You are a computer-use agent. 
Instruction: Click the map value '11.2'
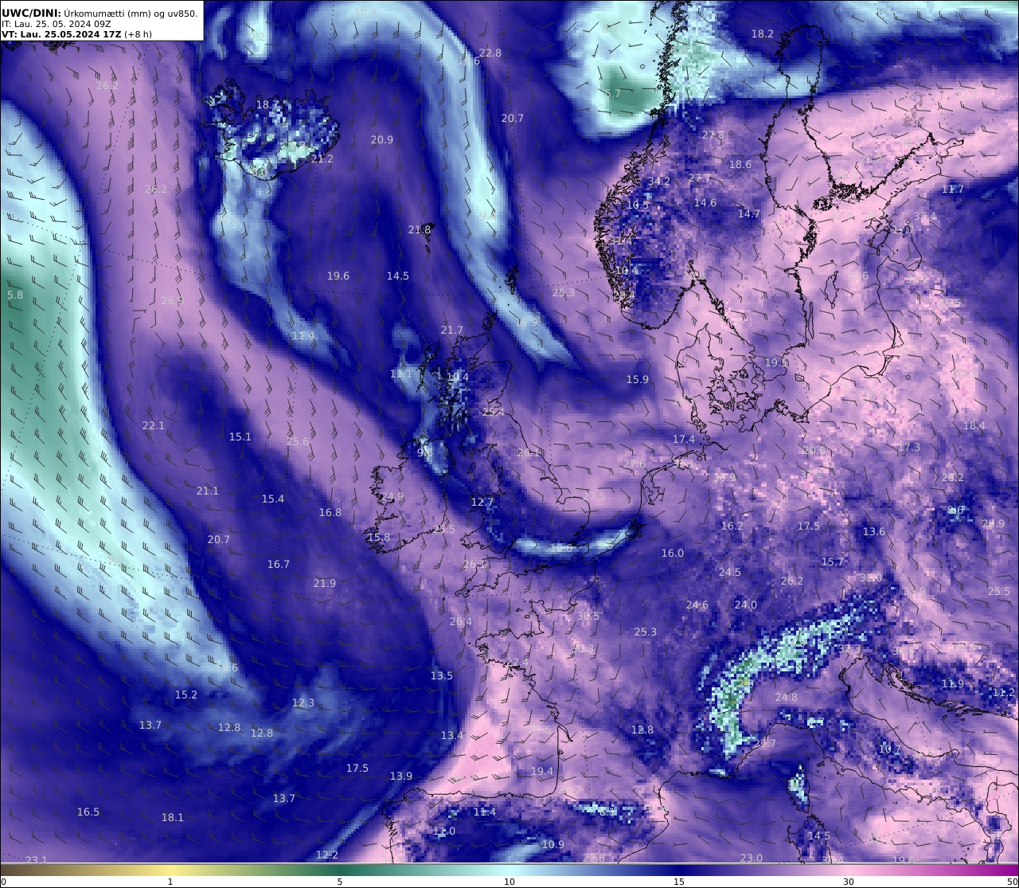1005,692
